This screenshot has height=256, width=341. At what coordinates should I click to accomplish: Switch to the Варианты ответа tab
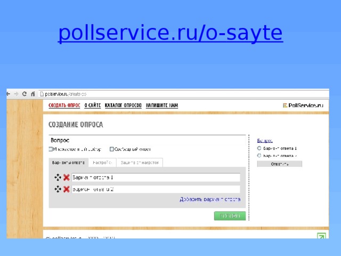click(69, 163)
